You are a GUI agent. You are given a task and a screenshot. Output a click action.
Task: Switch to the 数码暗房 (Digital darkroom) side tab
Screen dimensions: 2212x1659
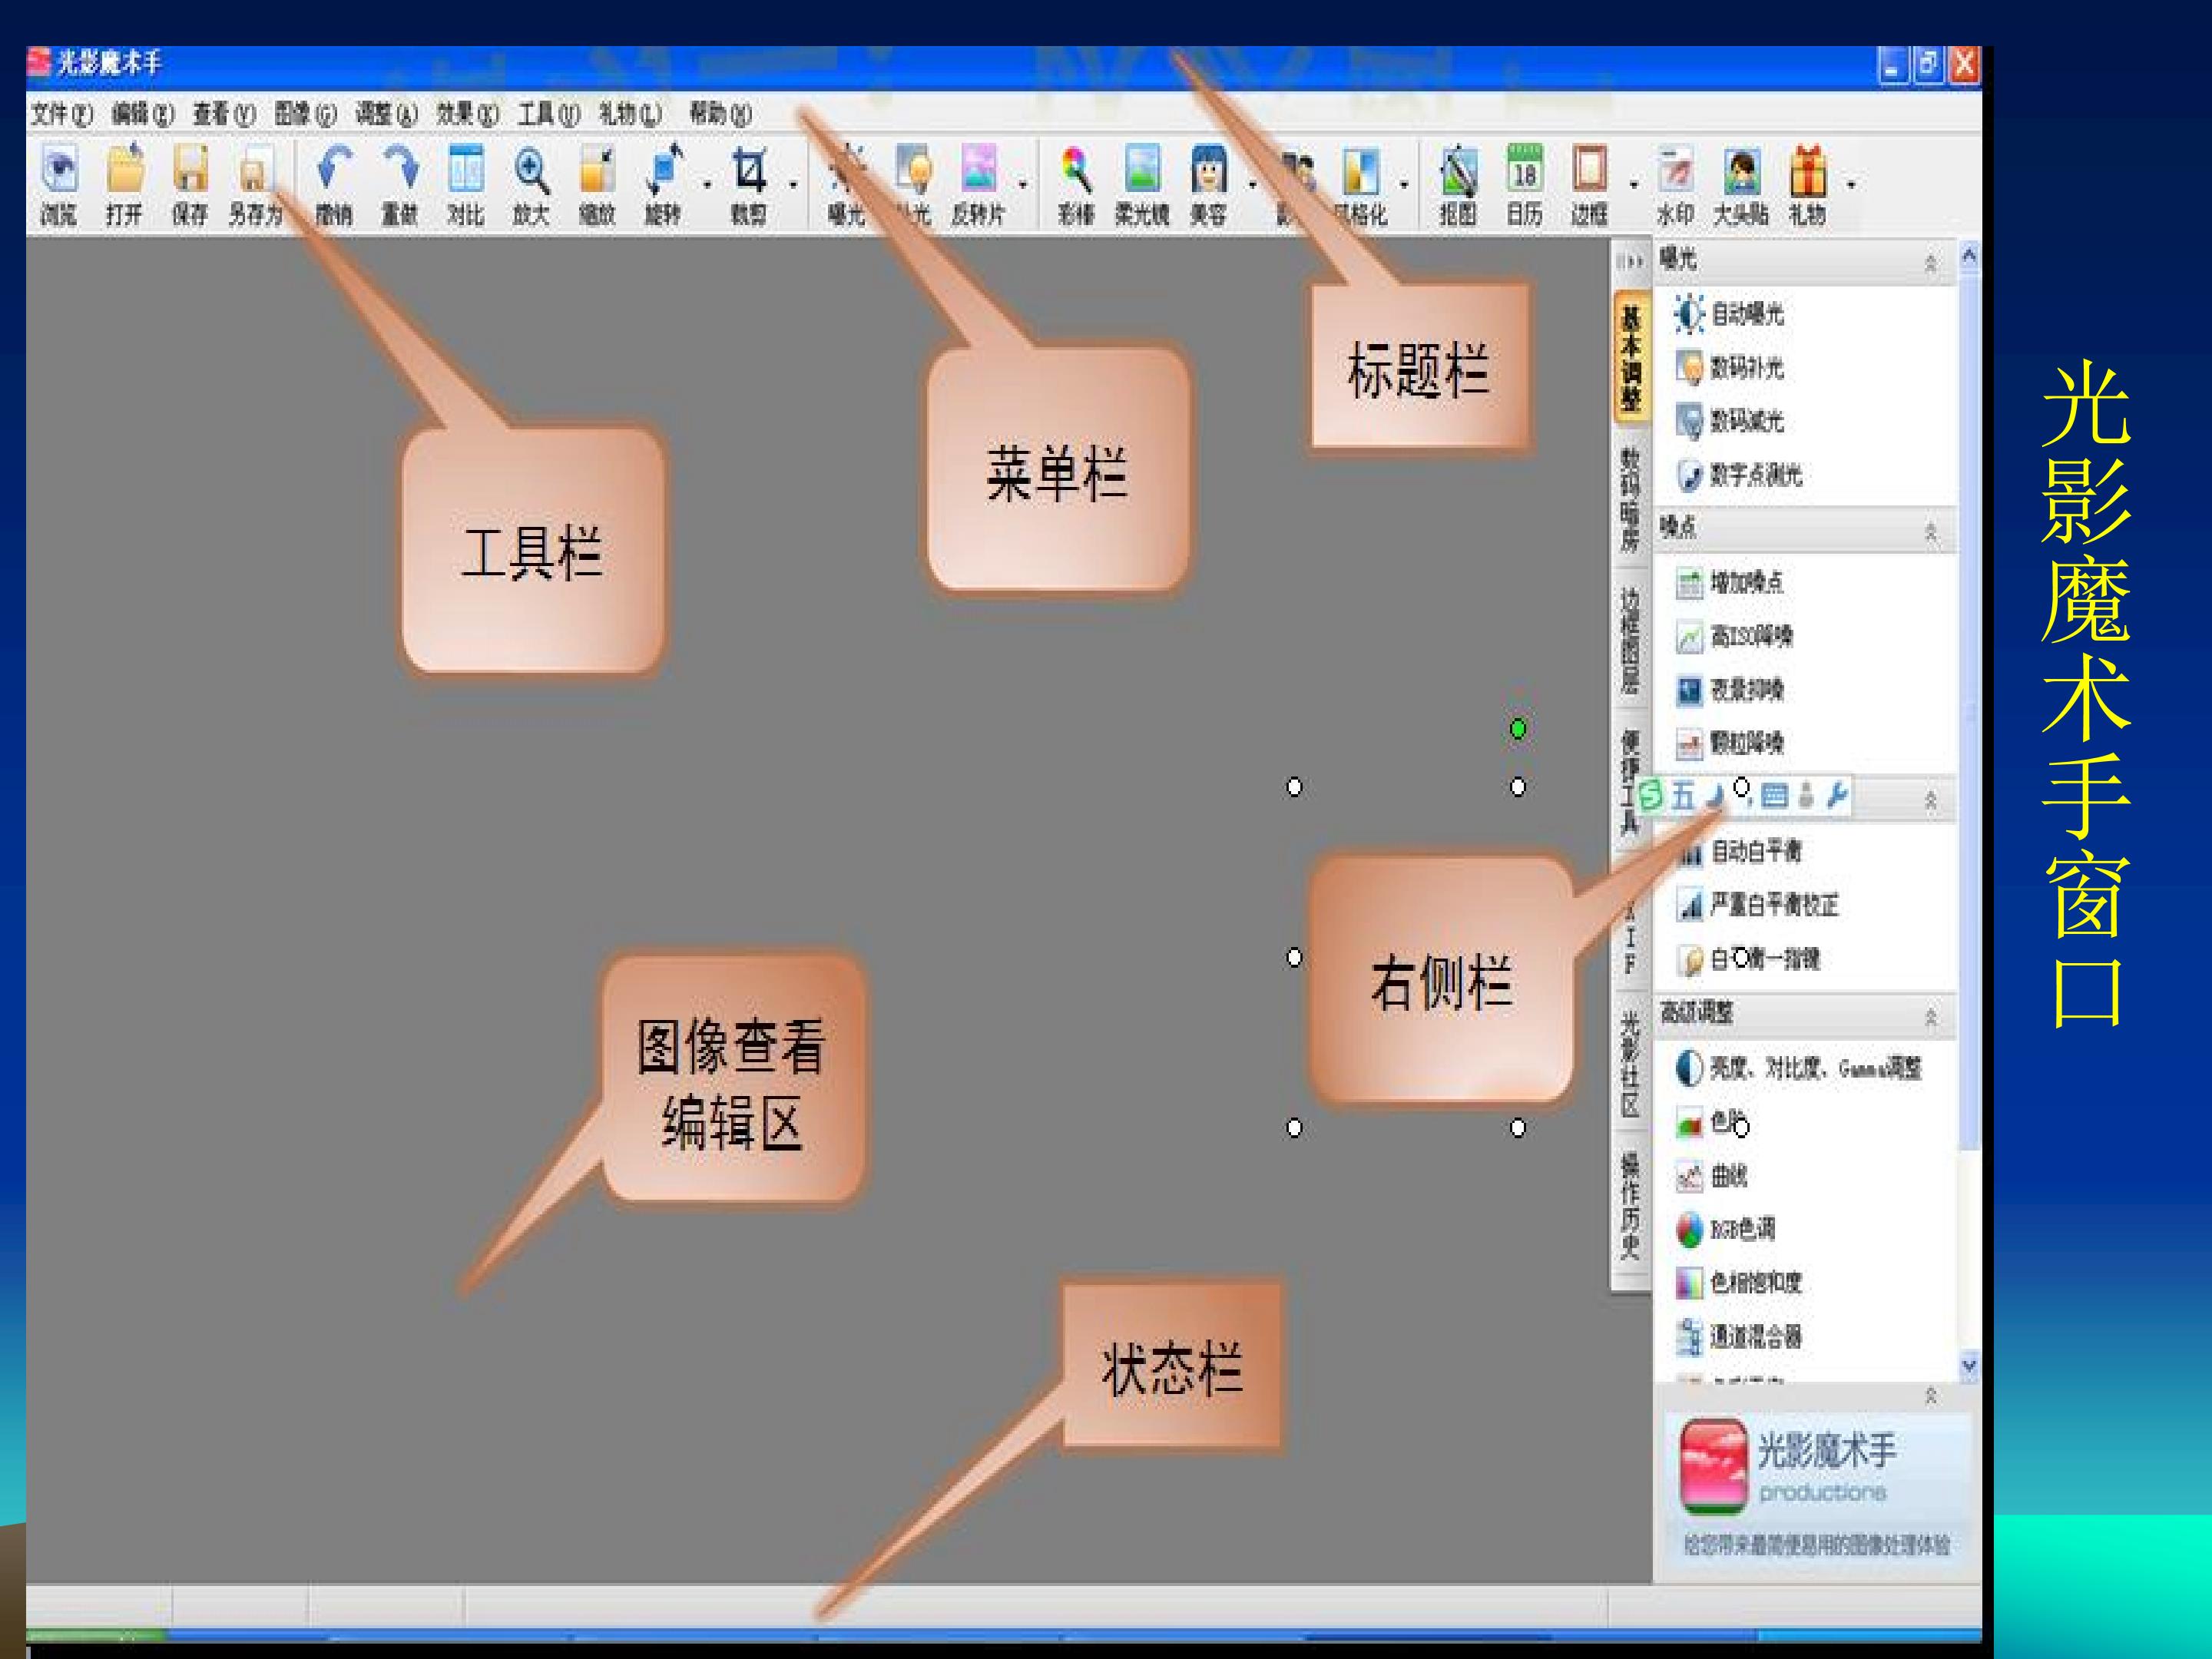[x=1630, y=499]
